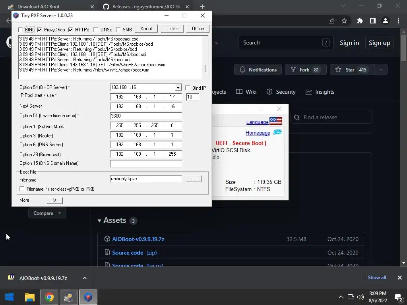Bookmark this page with the star icon
Screen dimensions: 407x305
point(344,21)
